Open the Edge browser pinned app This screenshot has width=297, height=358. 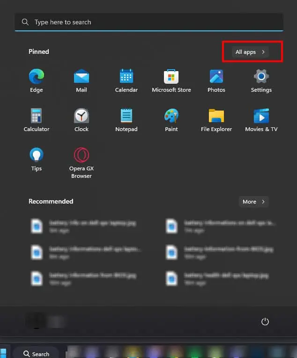[x=37, y=80]
